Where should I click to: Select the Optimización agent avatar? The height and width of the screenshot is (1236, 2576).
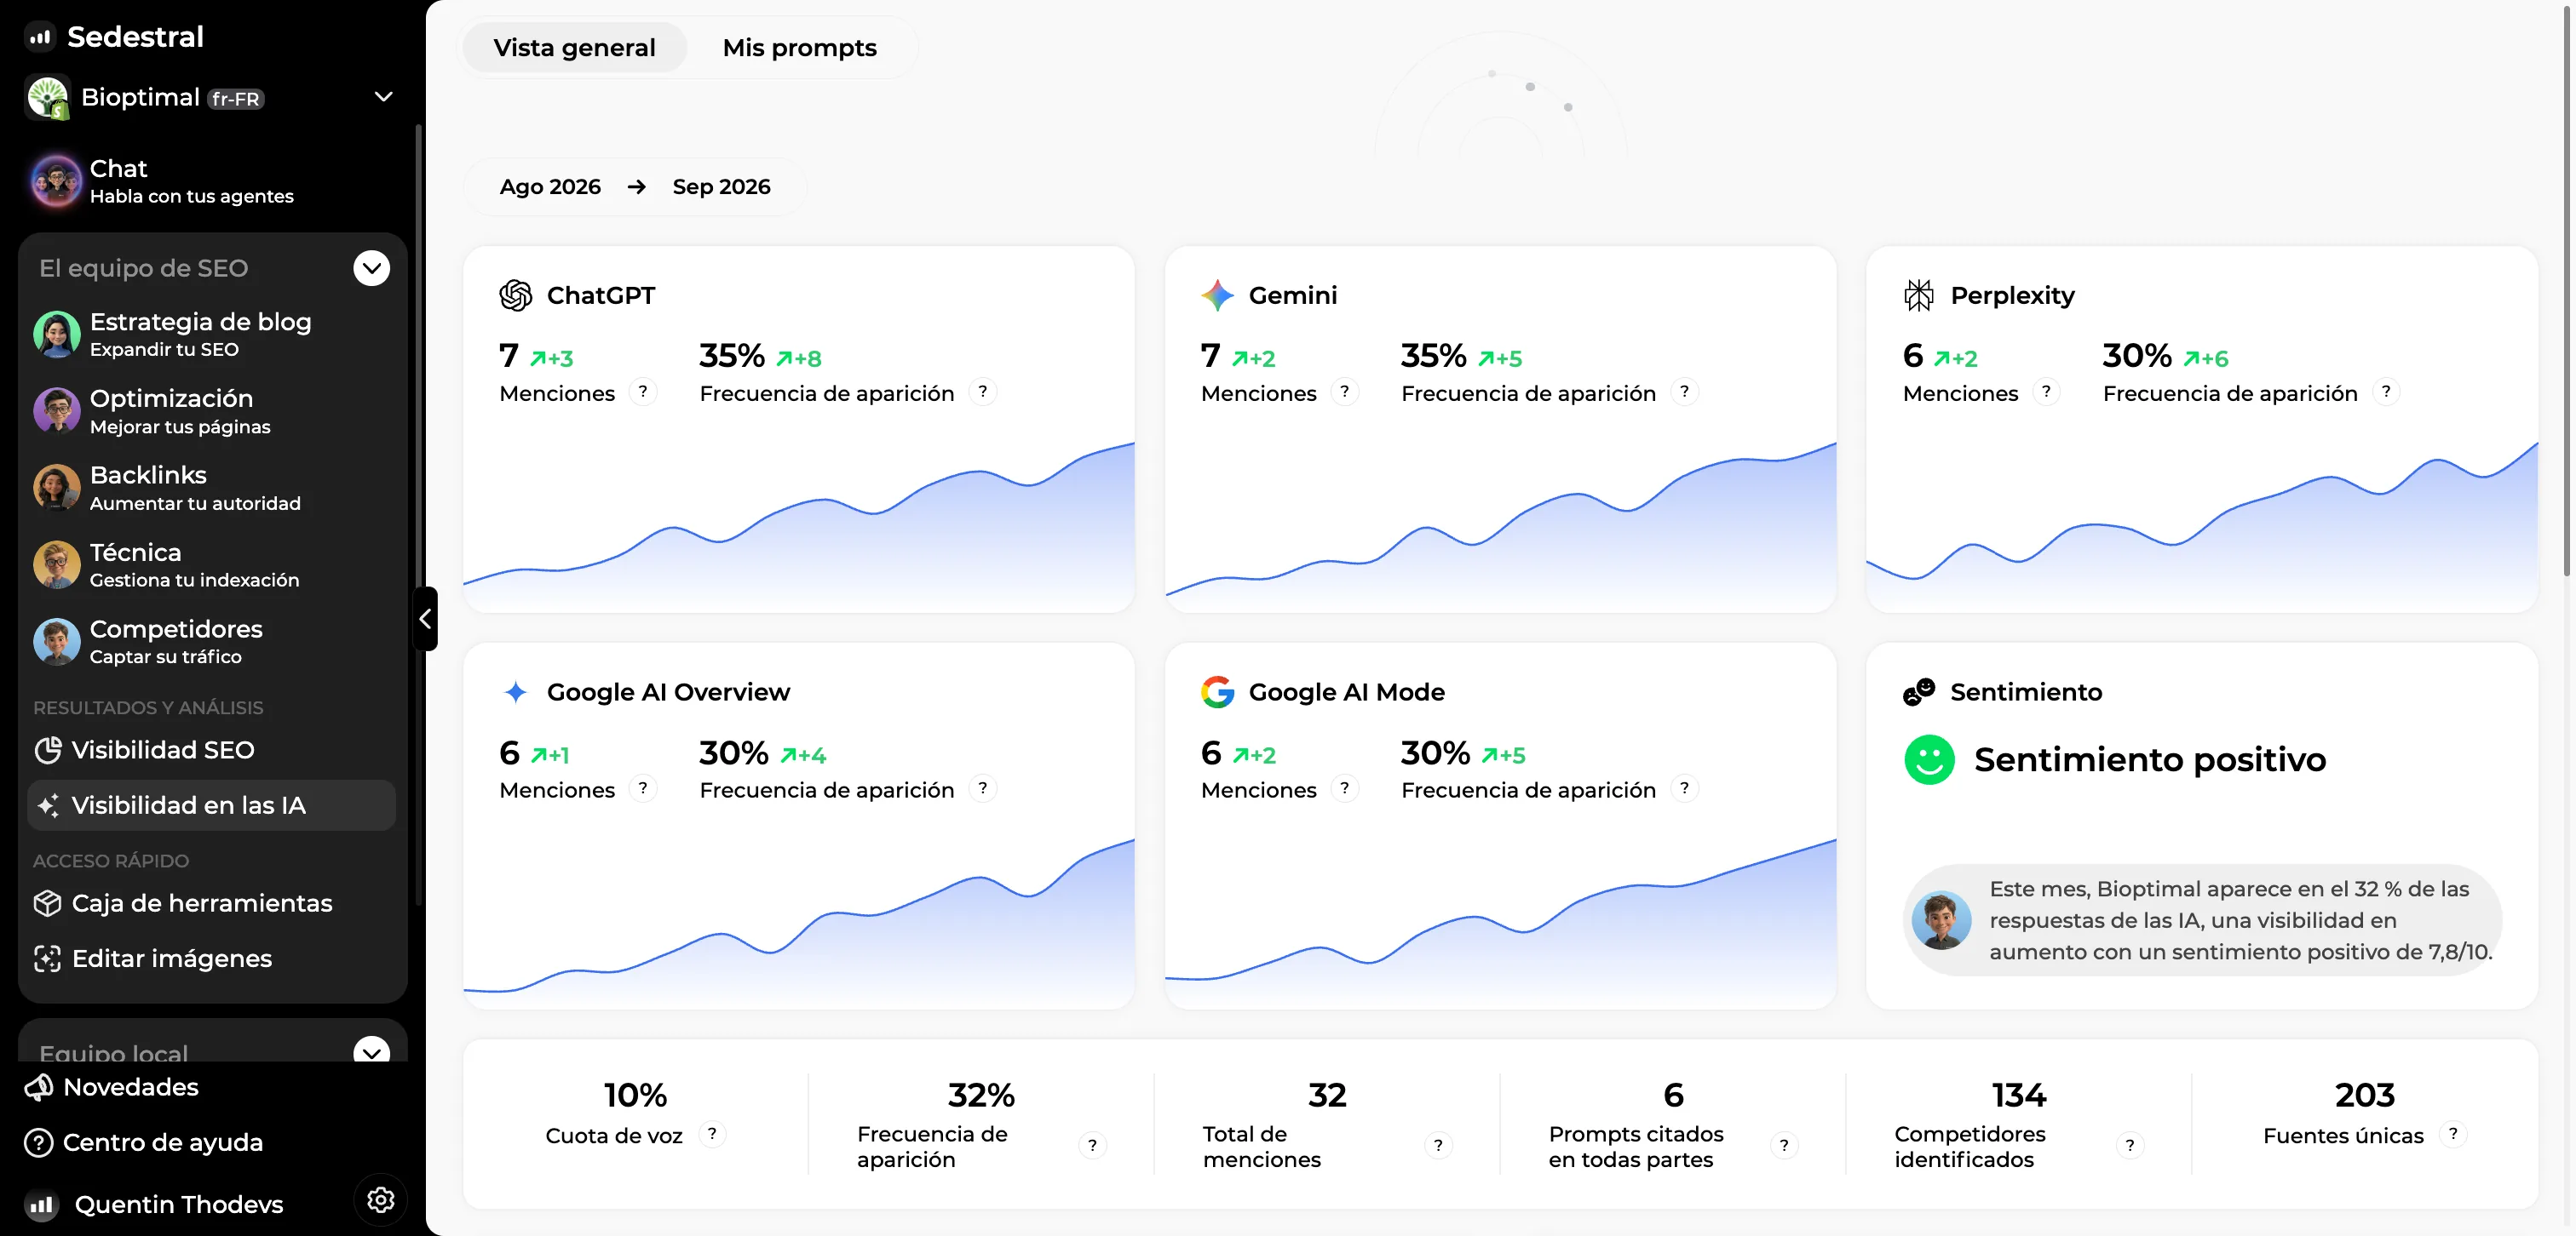pyautogui.click(x=57, y=410)
